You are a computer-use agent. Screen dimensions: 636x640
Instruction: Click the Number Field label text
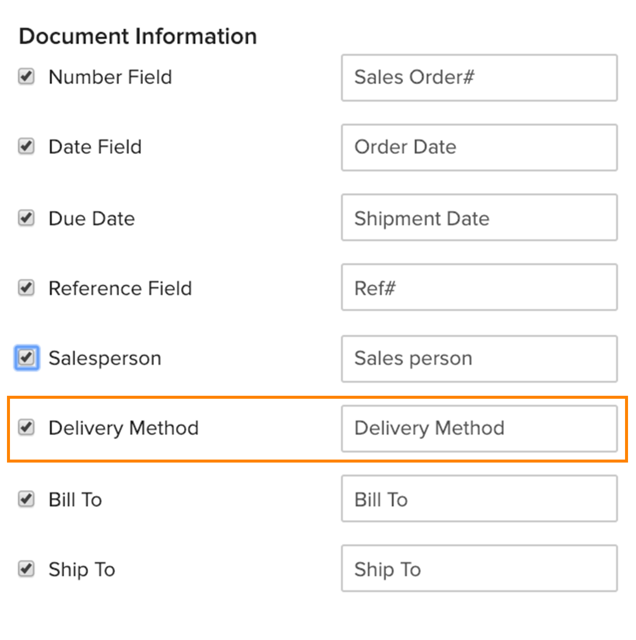point(110,77)
